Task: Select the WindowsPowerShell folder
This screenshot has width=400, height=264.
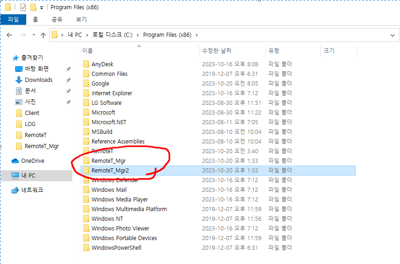Action: (116, 248)
